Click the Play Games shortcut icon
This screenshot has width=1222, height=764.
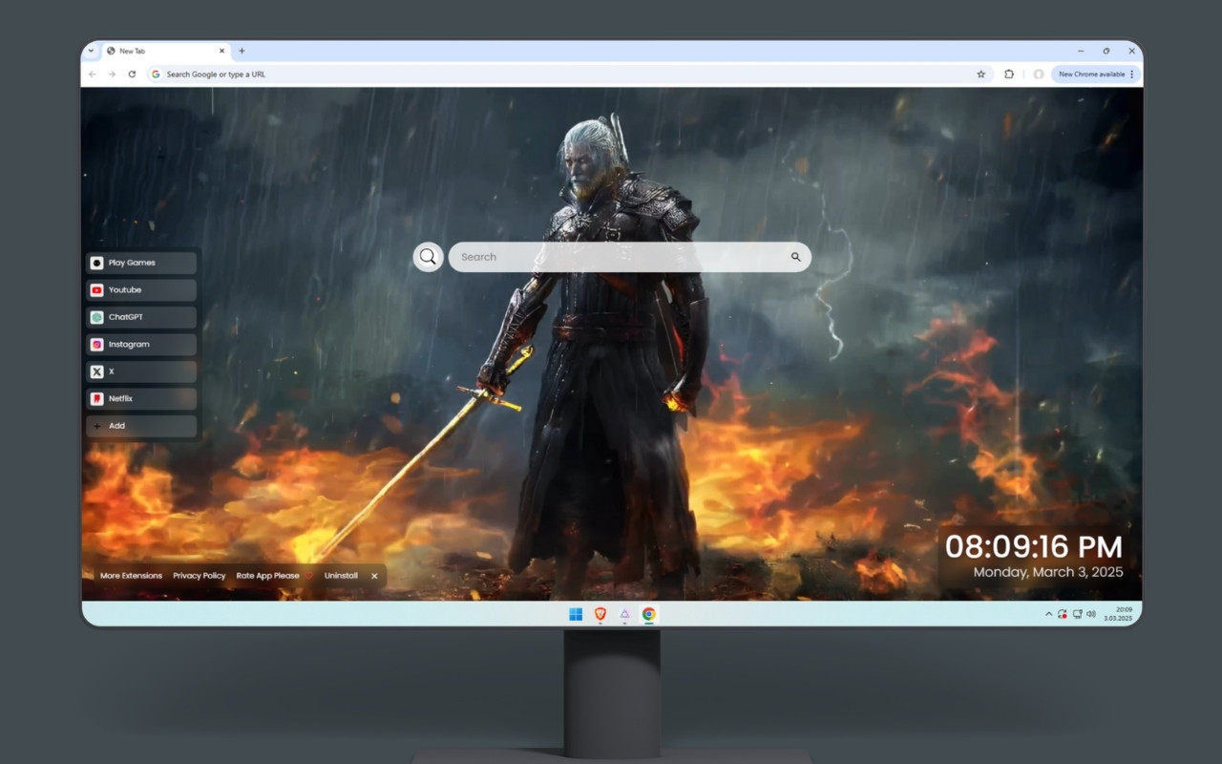tap(96, 263)
